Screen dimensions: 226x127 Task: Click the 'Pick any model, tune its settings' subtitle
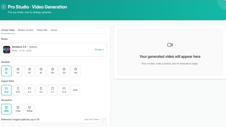tap(30, 12)
